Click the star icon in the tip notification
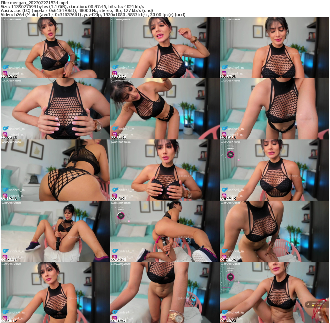This screenshot has width=330, height=323. click(308, 304)
